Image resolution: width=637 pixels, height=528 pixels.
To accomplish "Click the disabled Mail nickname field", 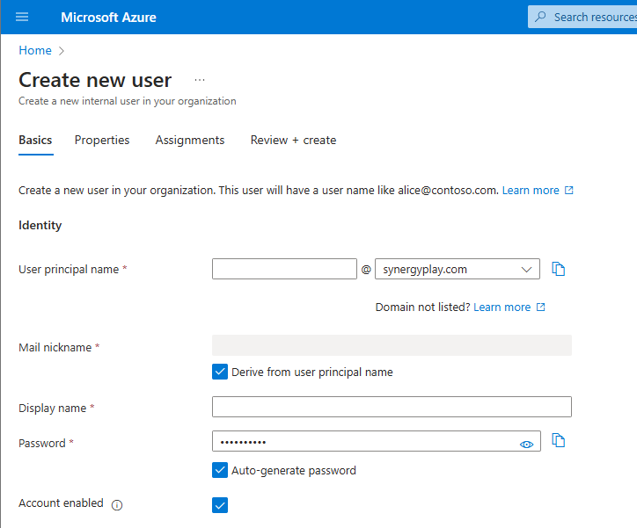I will click(392, 345).
